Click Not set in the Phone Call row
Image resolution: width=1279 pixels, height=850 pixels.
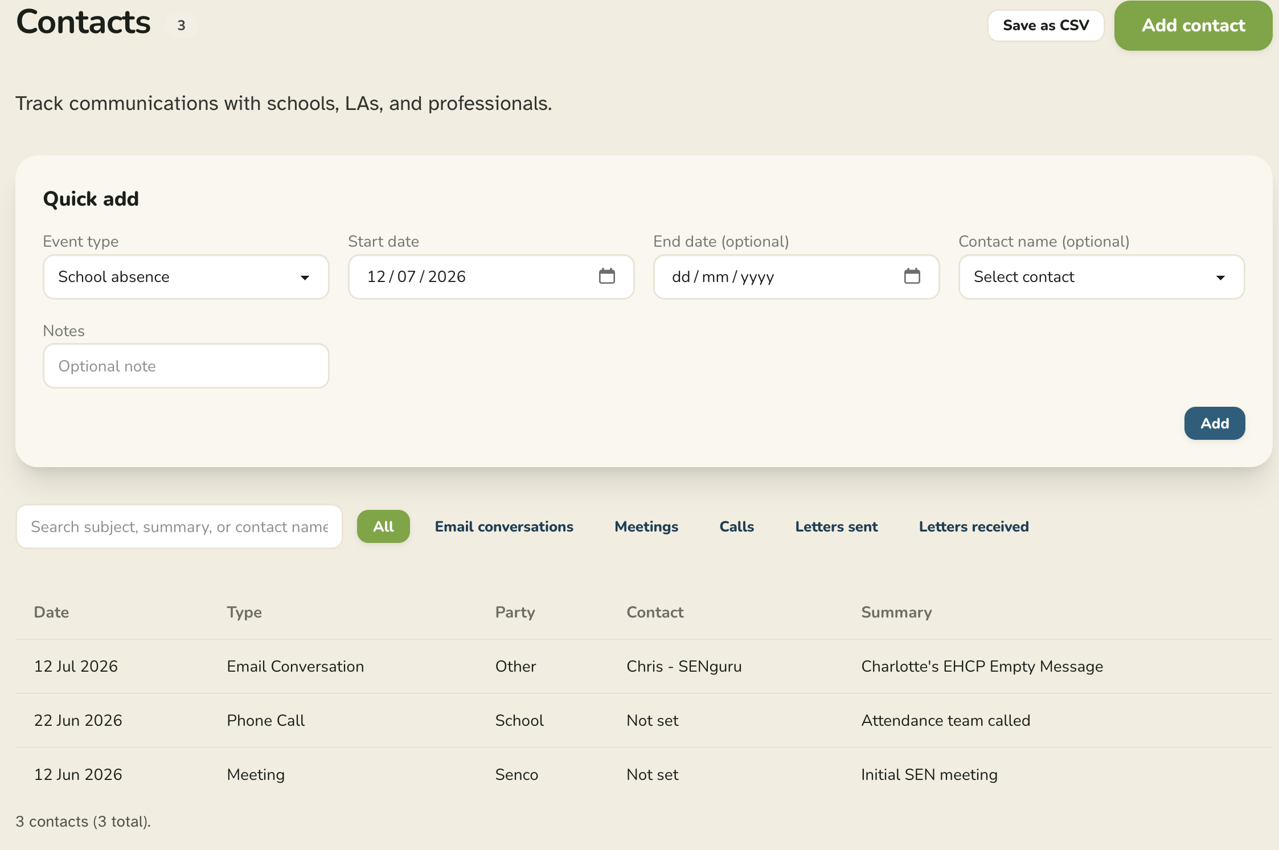pyautogui.click(x=652, y=720)
